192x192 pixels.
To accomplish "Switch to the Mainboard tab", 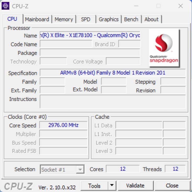I will pos(37,19).
